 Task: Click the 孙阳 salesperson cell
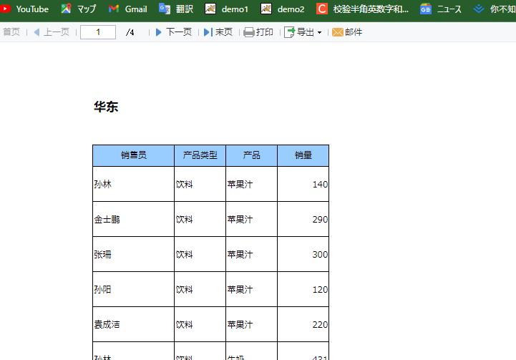coord(133,289)
